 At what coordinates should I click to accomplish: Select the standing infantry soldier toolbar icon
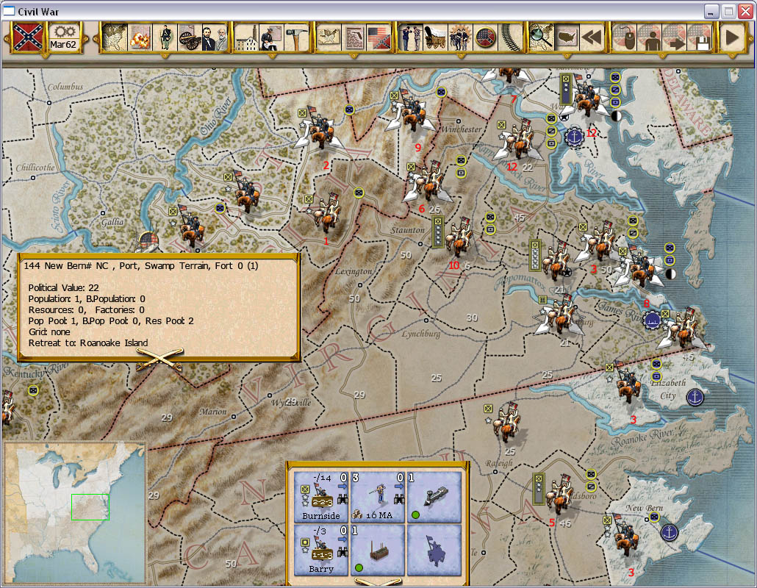click(x=165, y=37)
